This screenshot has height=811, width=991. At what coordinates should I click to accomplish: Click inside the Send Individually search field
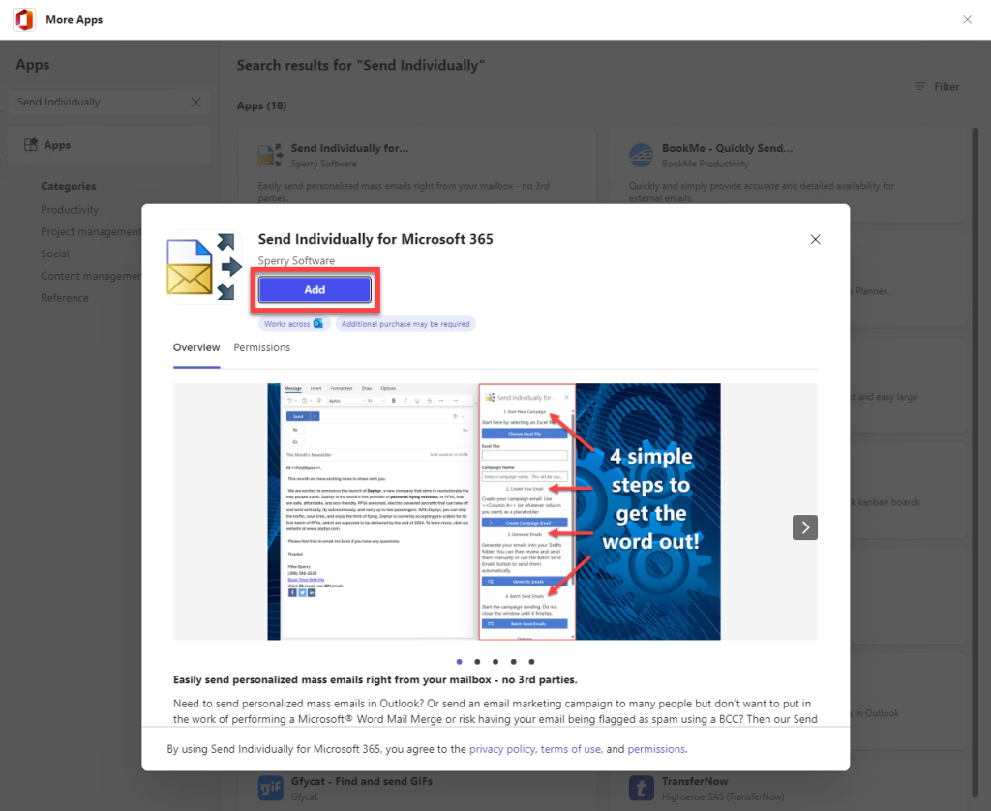(97, 102)
